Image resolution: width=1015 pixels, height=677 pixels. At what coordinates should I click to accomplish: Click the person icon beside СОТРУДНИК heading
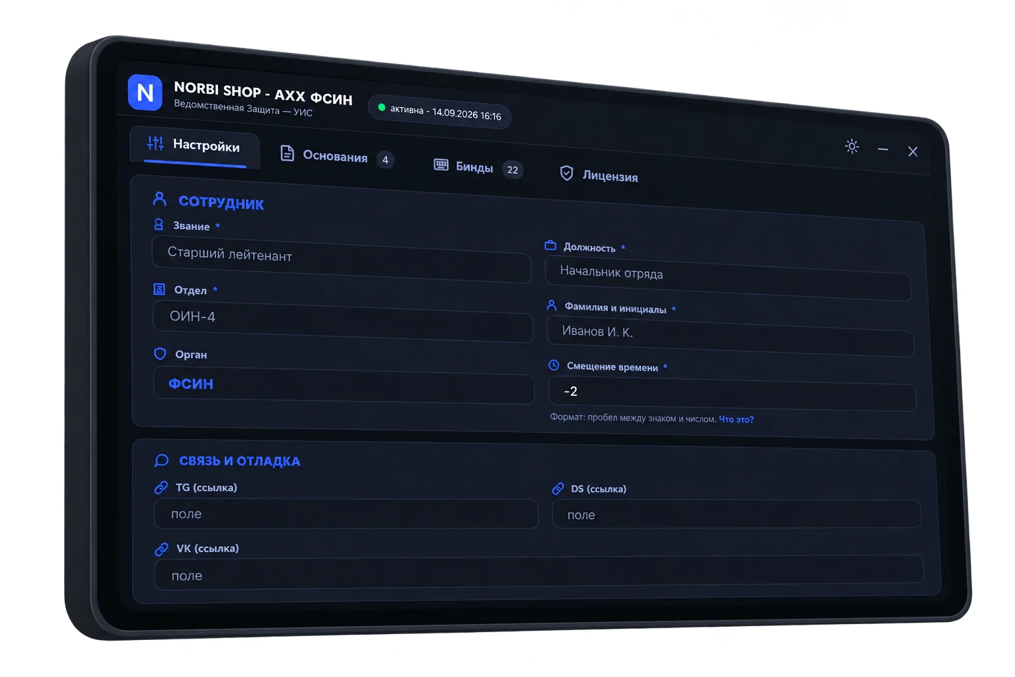point(159,198)
